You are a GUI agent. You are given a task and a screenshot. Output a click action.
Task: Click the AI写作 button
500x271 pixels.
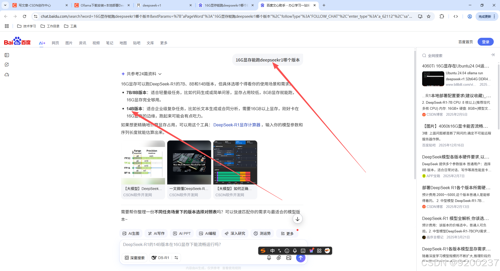[x=157, y=233]
